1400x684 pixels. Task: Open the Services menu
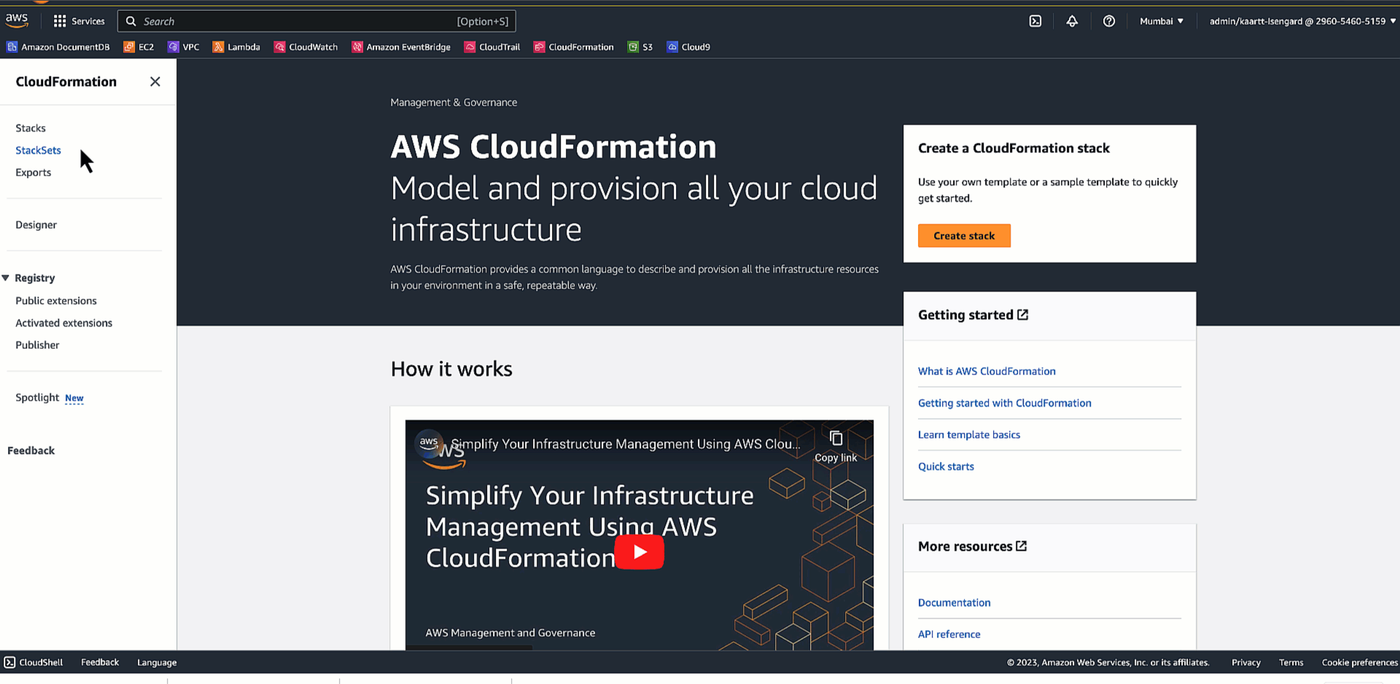[x=79, y=21]
